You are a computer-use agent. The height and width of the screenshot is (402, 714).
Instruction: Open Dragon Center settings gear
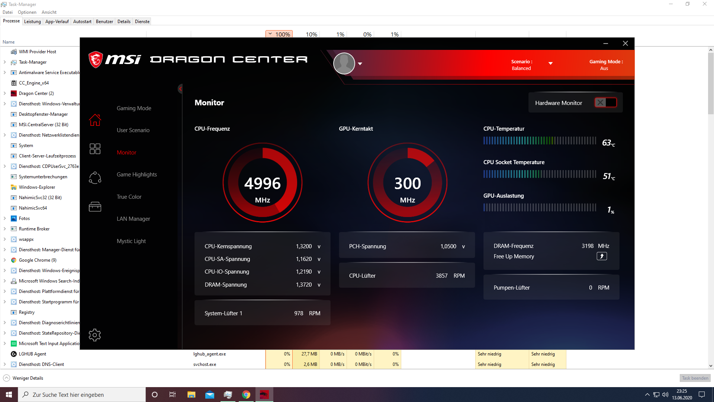pyautogui.click(x=95, y=335)
